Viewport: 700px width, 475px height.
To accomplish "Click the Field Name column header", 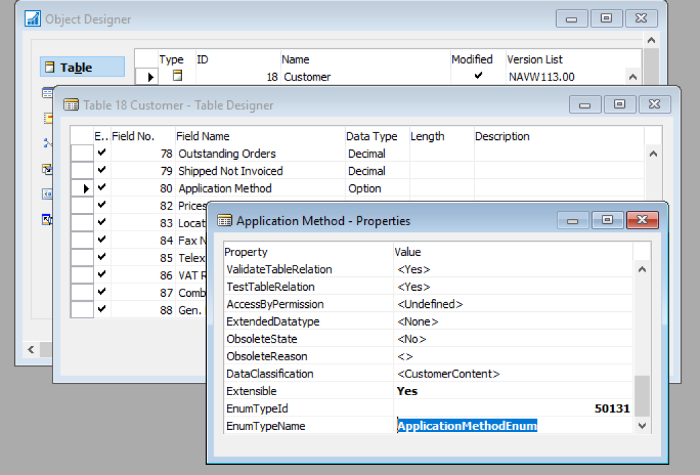I will [x=204, y=136].
